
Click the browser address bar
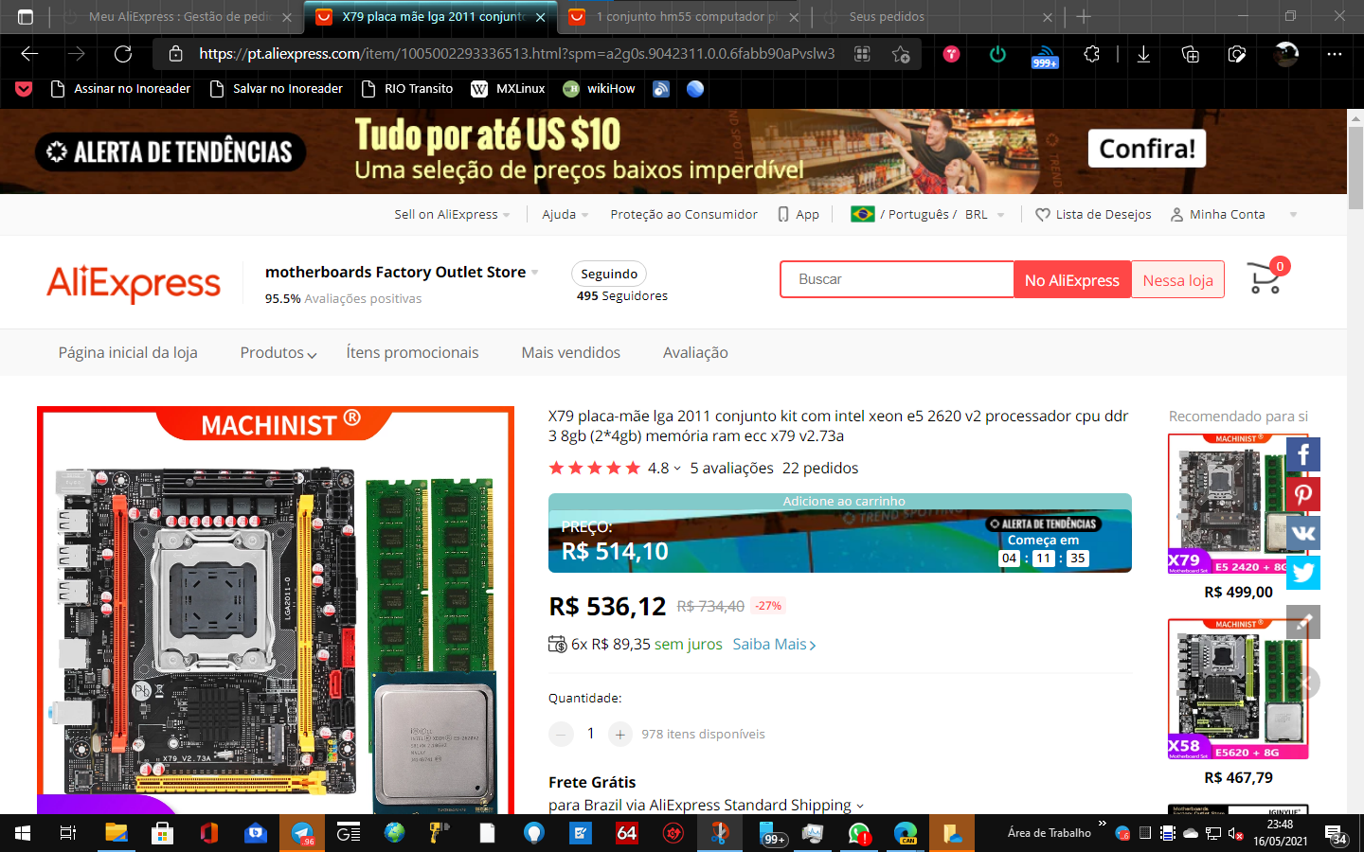[516, 54]
